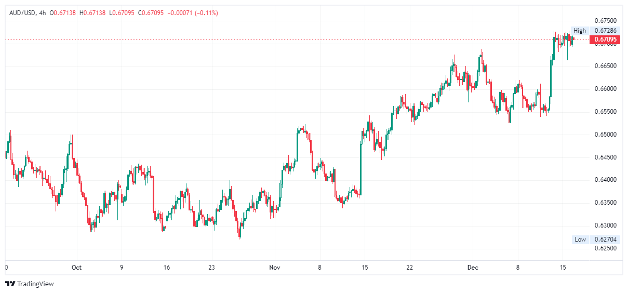Screen dimensions: 628x293
Task: Click the 23 date on time axis
Action: [x=211, y=268]
